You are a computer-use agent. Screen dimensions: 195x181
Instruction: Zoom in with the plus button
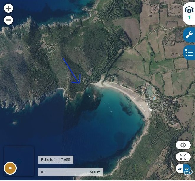(9, 8)
